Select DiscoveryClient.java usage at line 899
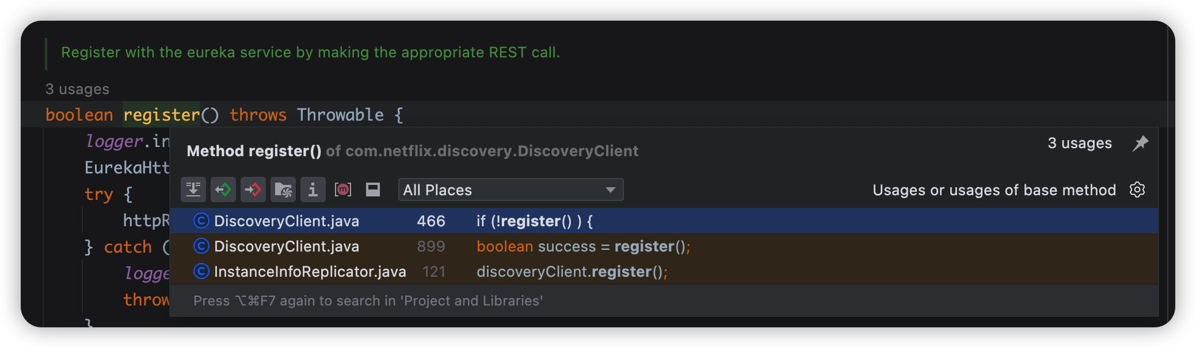The image size is (1196, 348). [287, 246]
